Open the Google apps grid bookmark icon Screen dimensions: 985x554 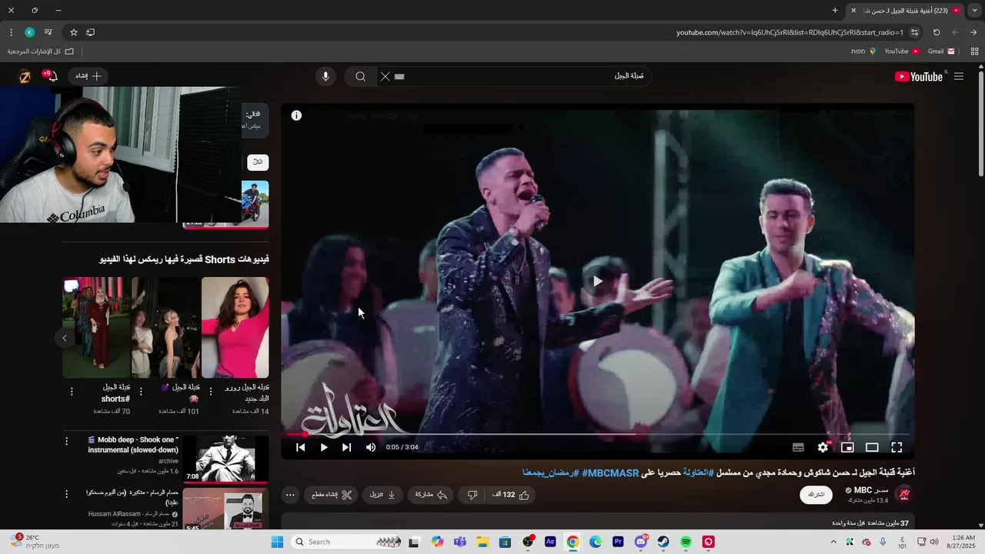coord(974,52)
